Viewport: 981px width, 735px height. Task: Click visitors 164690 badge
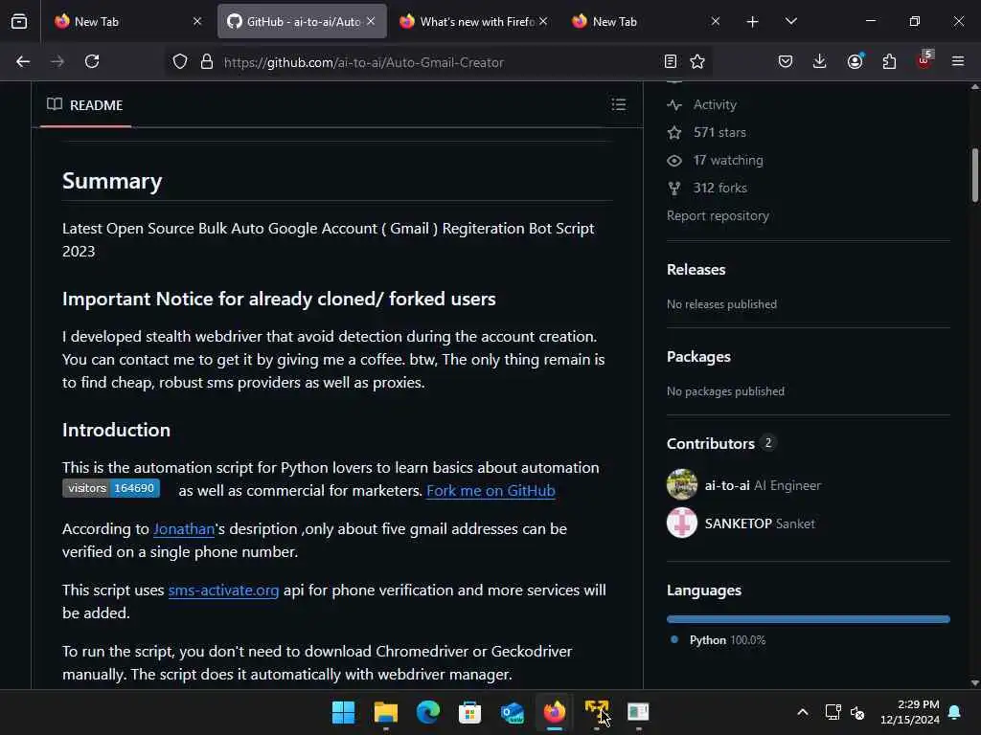(111, 488)
